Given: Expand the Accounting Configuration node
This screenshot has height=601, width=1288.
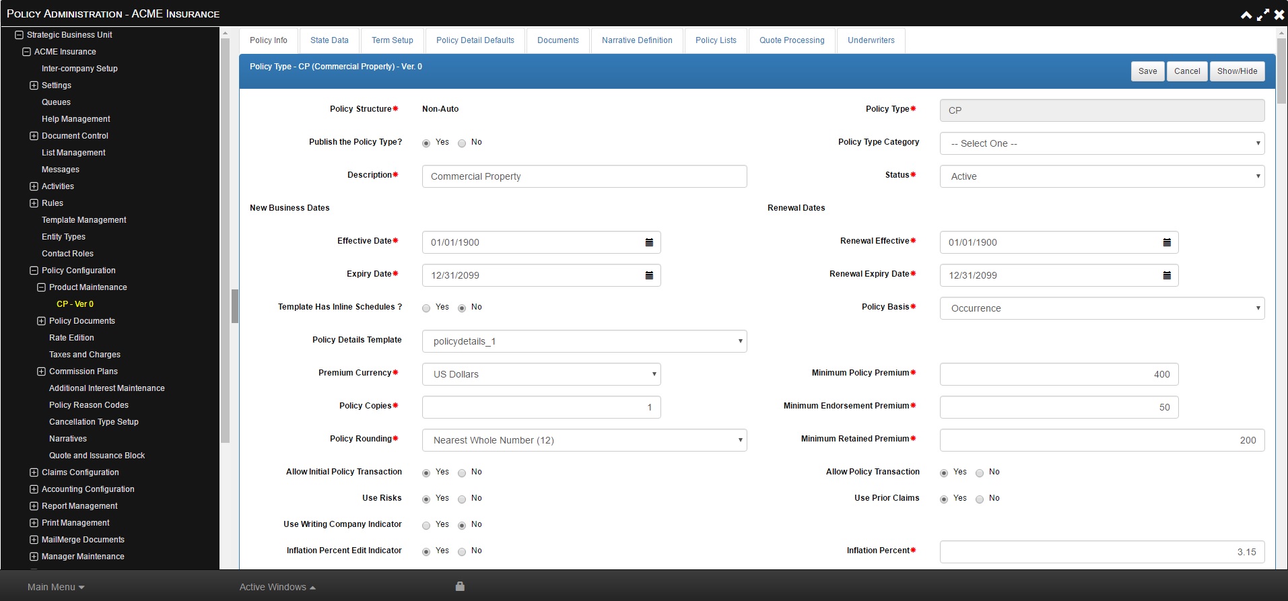Looking at the screenshot, I should [34, 489].
